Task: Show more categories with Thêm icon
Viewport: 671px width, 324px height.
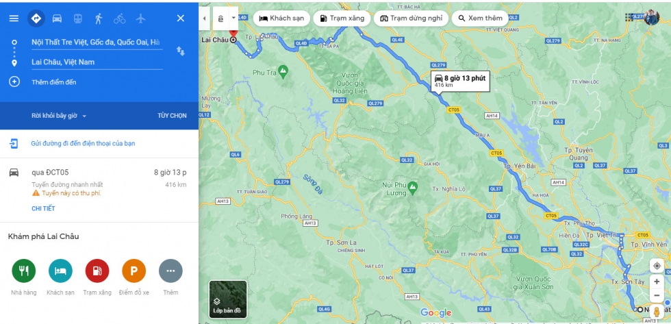Action: point(170,271)
